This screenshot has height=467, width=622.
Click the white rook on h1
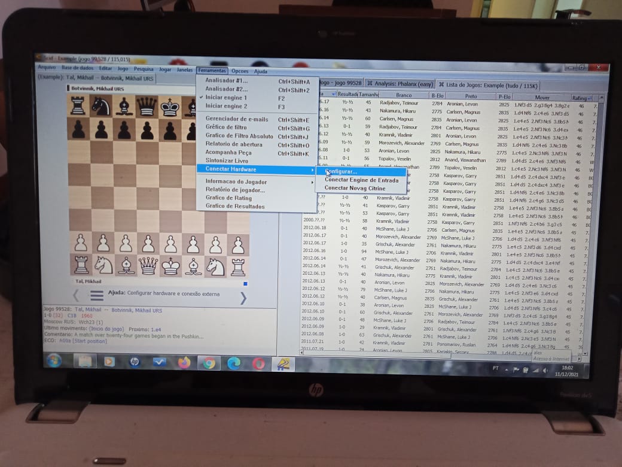click(x=238, y=267)
